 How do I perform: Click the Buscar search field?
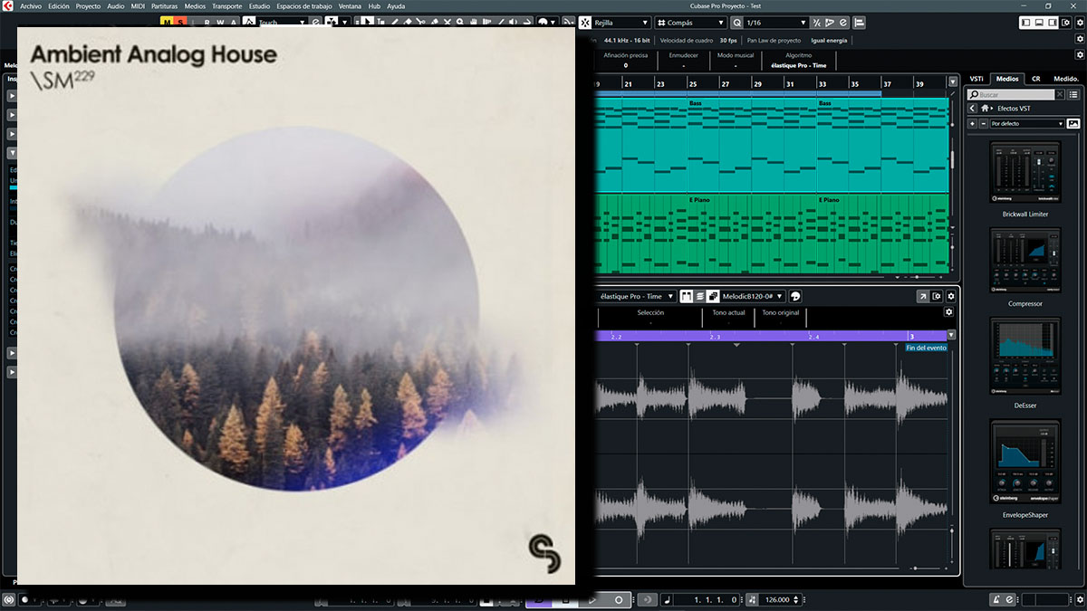pyautogui.click(x=1011, y=94)
